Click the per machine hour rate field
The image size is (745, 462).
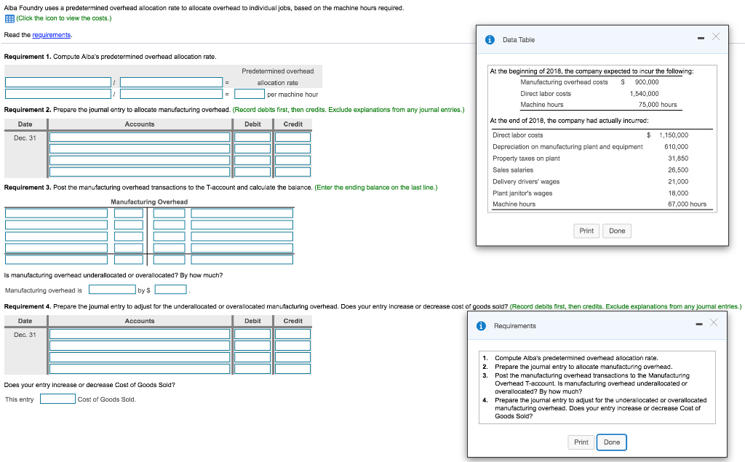[250, 94]
